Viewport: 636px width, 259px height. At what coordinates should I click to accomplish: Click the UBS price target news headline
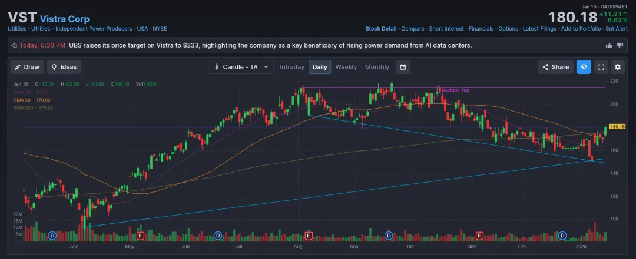click(270, 46)
